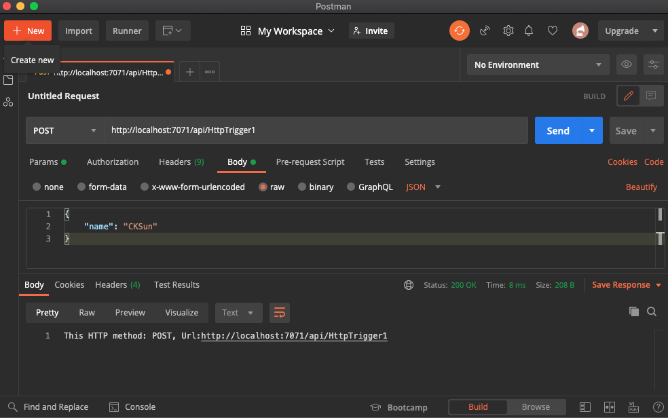Select the binary body type
Screen dimensions: 668x418
tap(316, 187)
